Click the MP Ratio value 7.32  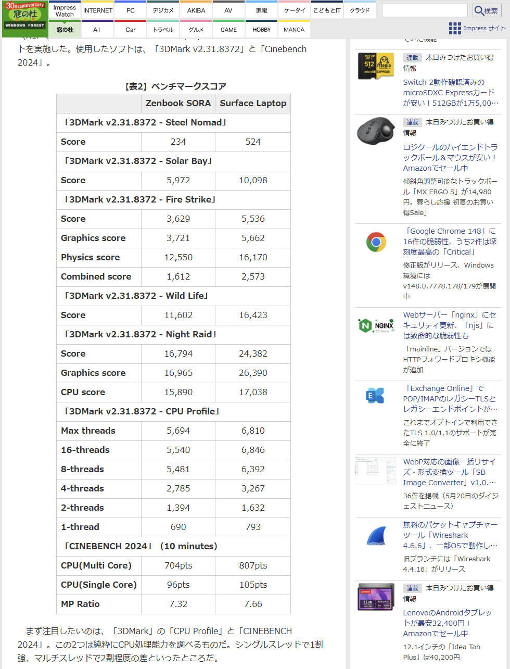tap(178, 604)
